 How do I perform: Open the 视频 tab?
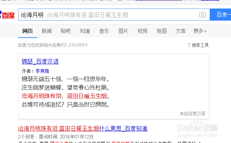(x=142, y=31)
